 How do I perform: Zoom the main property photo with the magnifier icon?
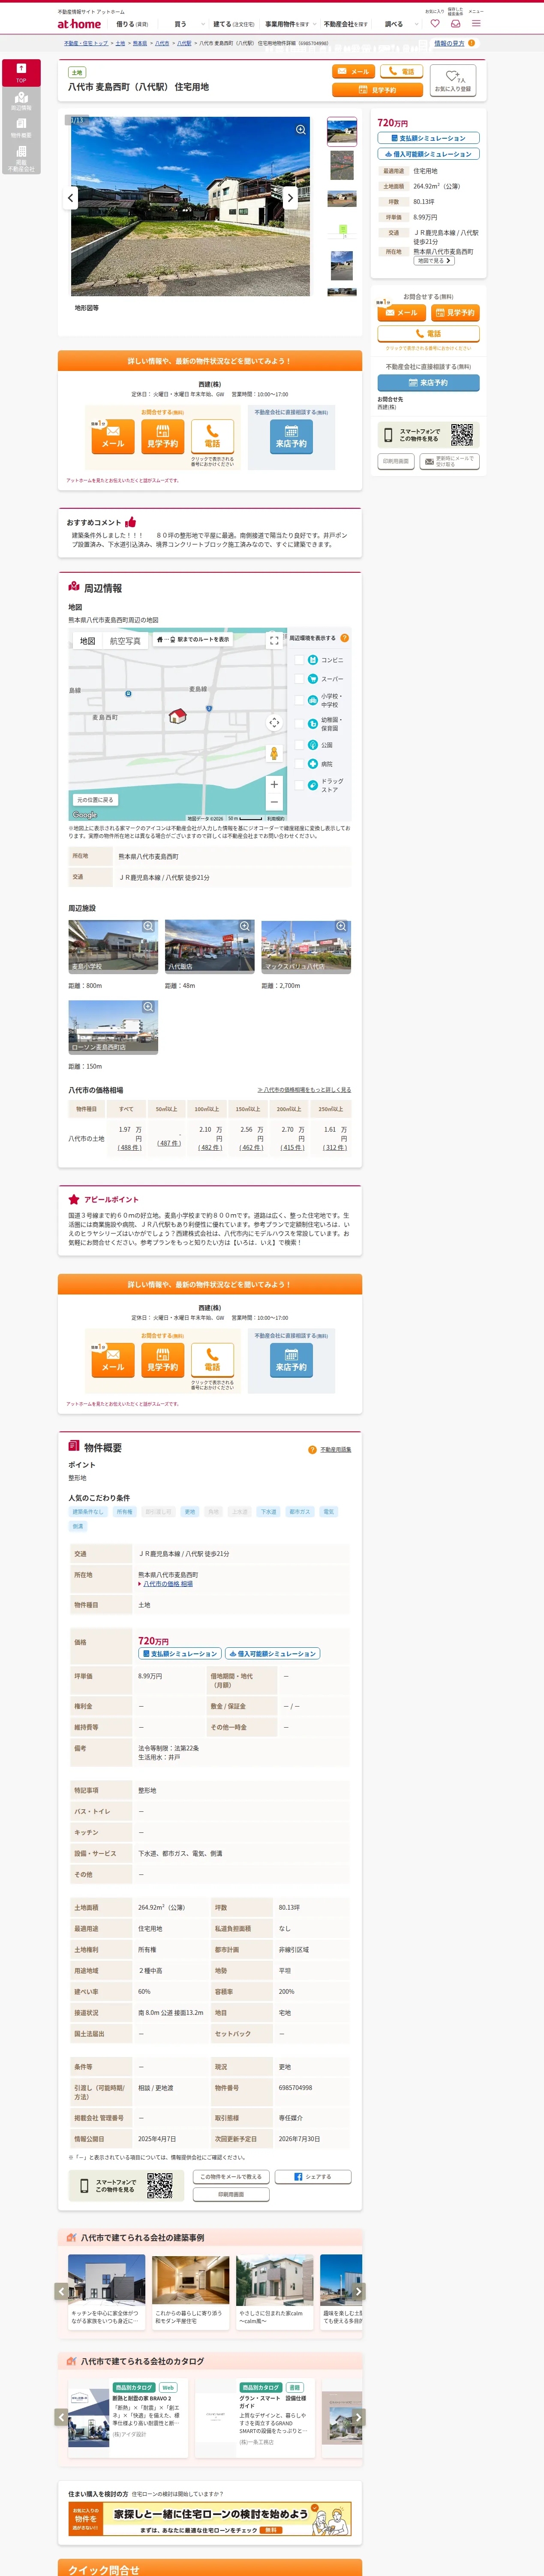coord(301,130)
